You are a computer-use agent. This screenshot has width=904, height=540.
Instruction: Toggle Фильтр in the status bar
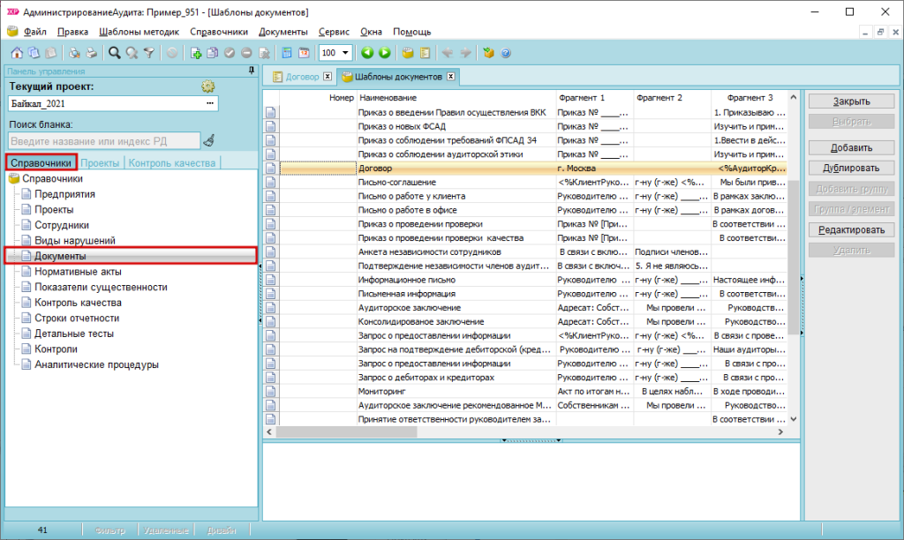[110, 530]
